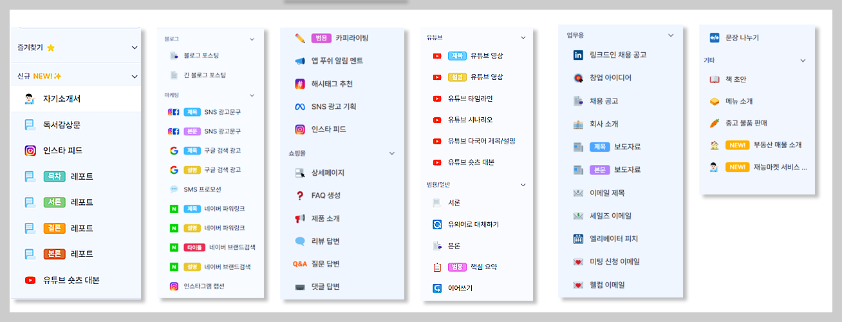Click the keyboard icon for 댓글 답변
Image resolution: width=842 pixels, height=322 pixels.
coord(300,287)
